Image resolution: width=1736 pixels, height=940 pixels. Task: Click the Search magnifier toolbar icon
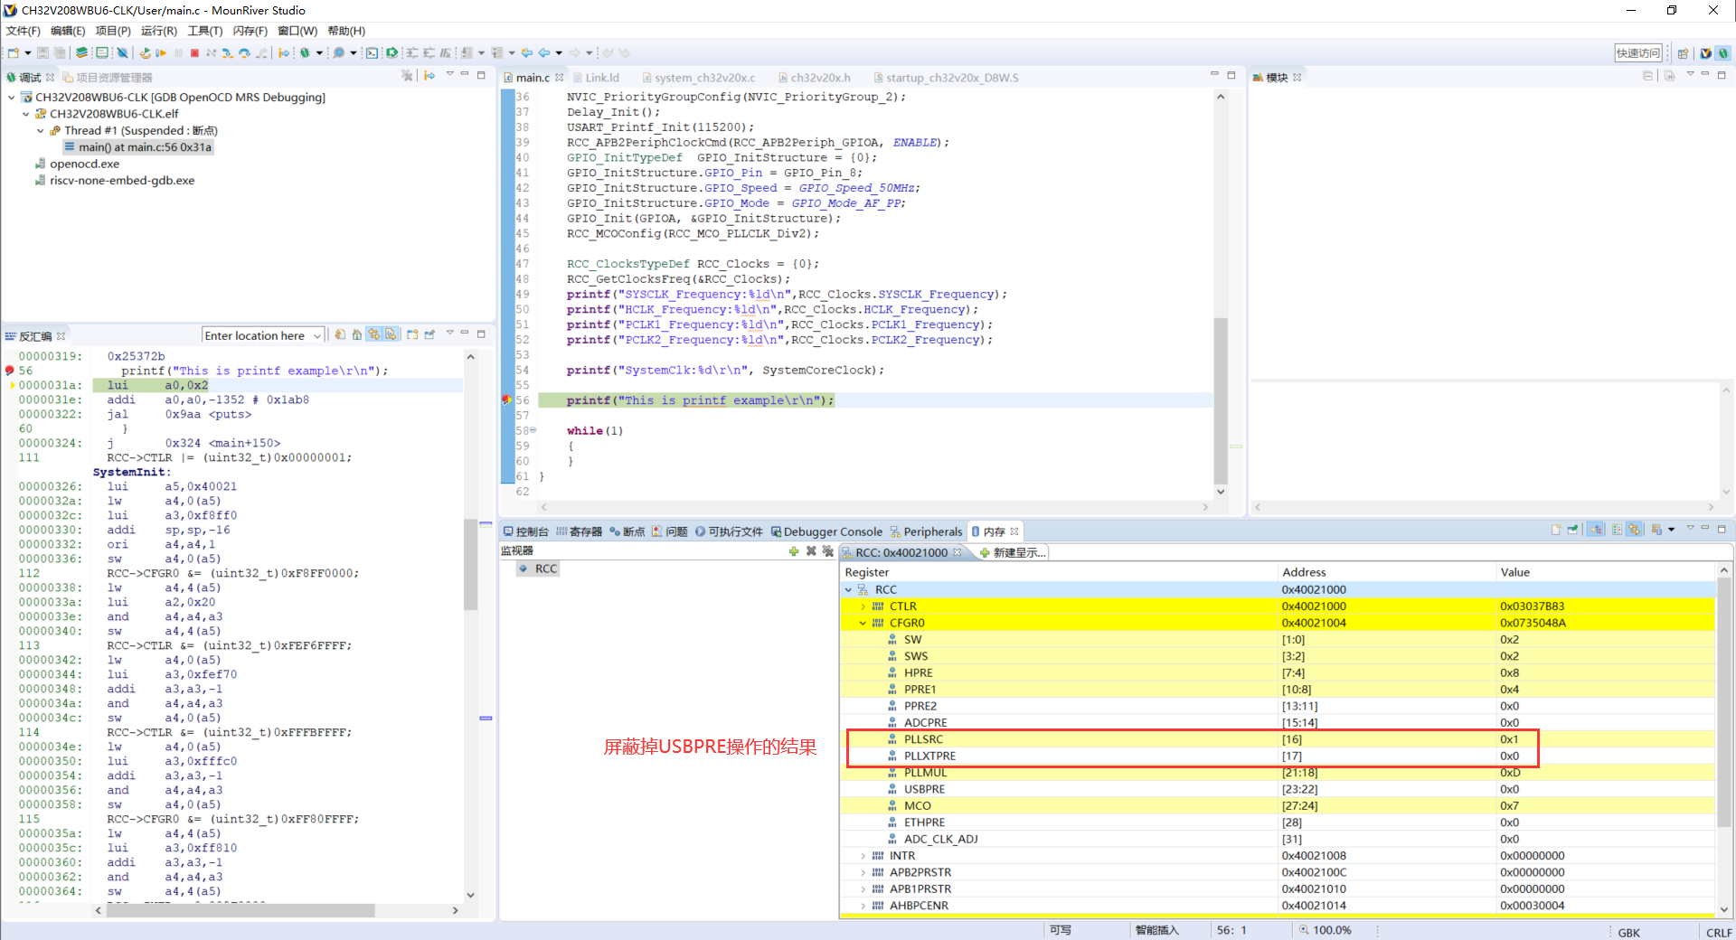pos(338,53)
